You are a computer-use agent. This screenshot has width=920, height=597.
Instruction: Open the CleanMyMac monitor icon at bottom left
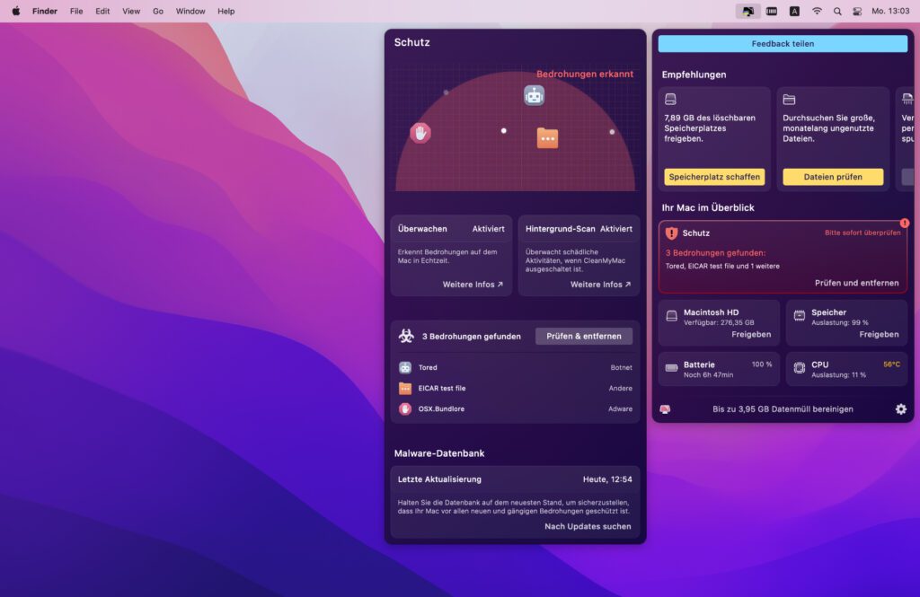[x=664, y=408]
